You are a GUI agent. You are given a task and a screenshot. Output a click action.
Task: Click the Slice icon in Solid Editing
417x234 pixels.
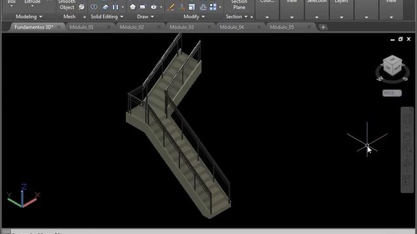click(x=115, y=7)
